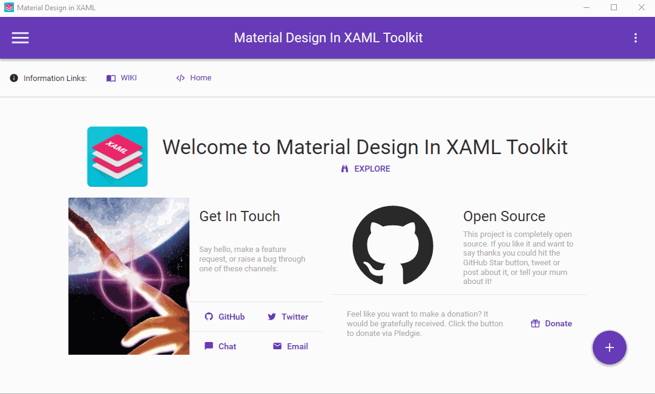Screen dimensions: 655x394
Task: Open the WIKI link
Action: (x=122, y=78)
